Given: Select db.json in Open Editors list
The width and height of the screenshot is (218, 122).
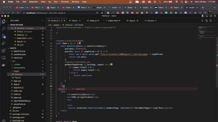Looking at the screenshot, I should [20, 45].
